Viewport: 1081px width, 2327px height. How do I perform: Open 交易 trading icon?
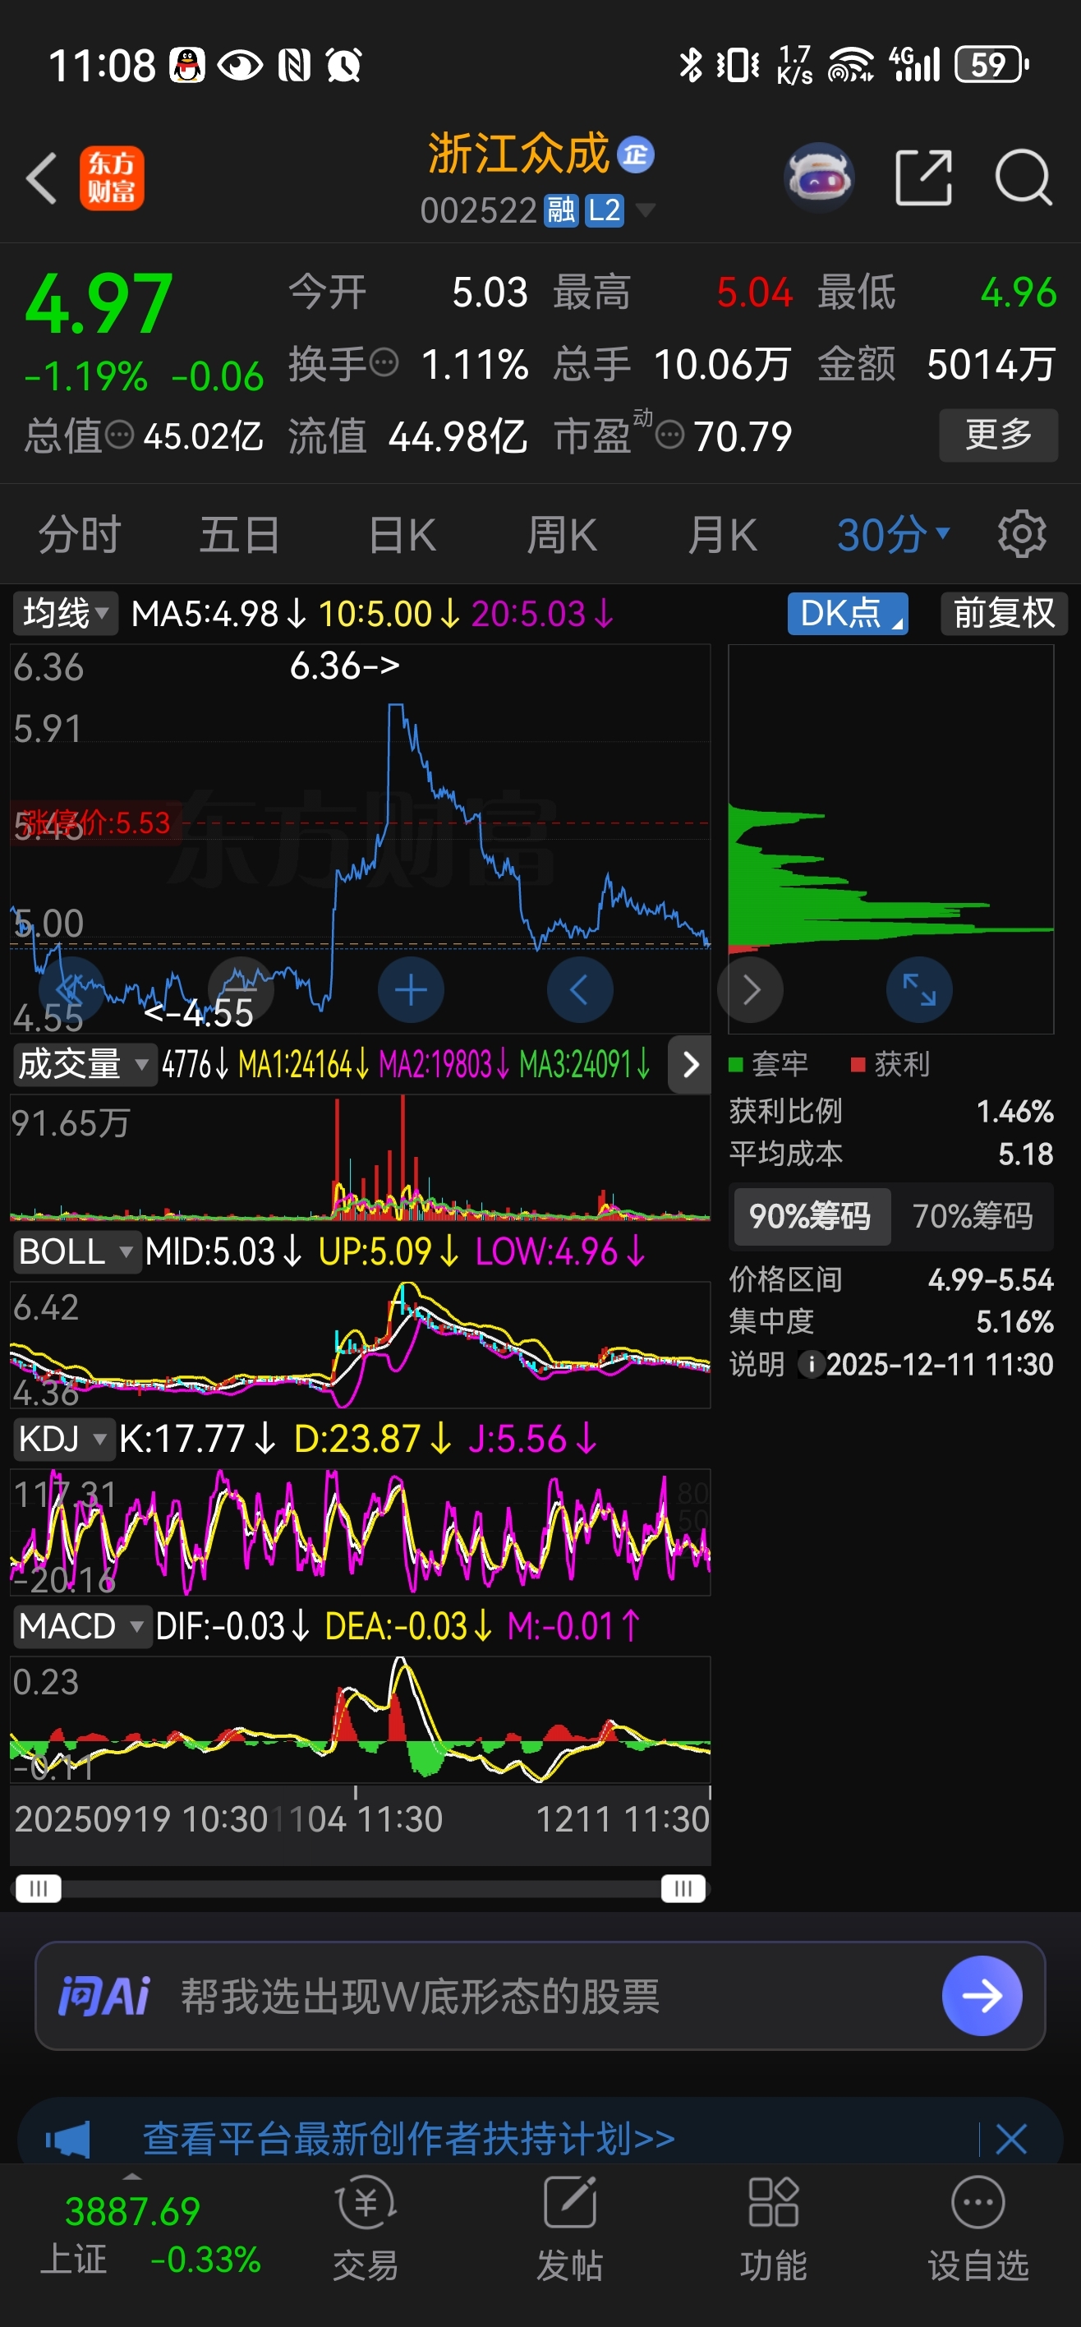[366, 2227]
